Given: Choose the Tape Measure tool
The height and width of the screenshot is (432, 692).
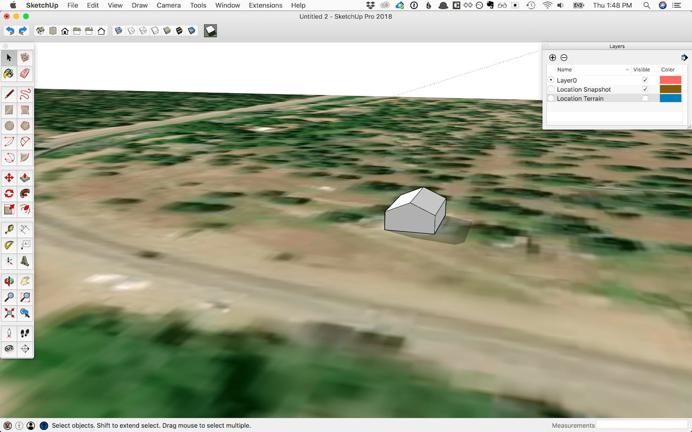Looking at the screenshot, I should pyautogui.click(x=9, y=229).
